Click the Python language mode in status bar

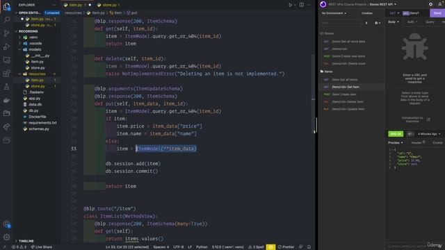(x=202, y=247)
